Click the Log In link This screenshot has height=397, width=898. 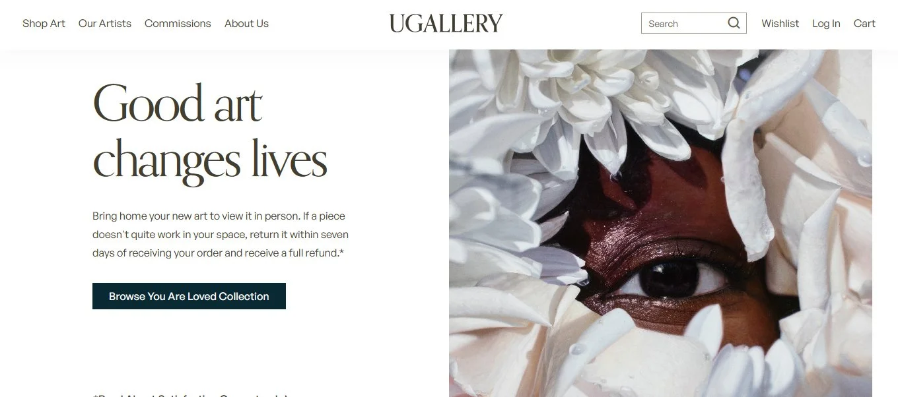(826, 23)
